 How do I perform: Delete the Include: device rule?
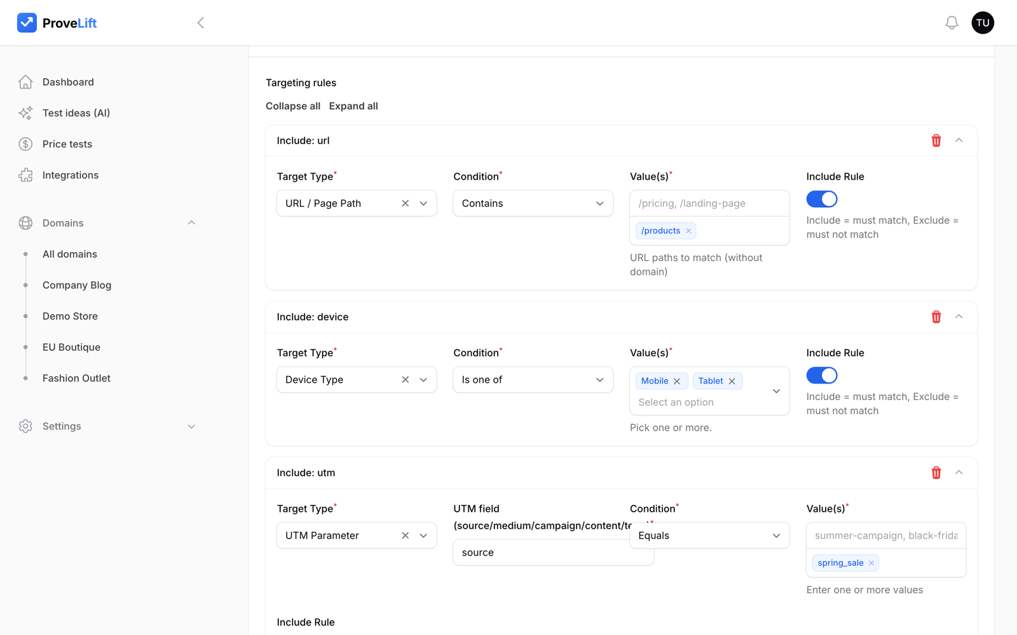[x=936, y=317]
